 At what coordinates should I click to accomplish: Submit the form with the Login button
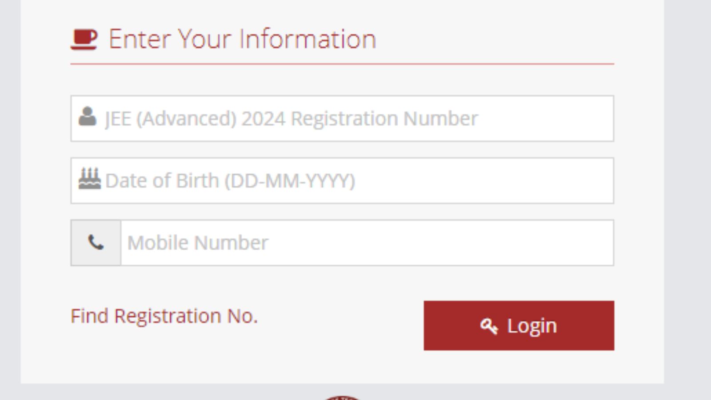519,326
